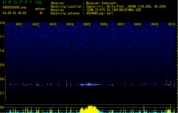
Task: Click the 0609 time marker
Action: (x=155, y=24)
